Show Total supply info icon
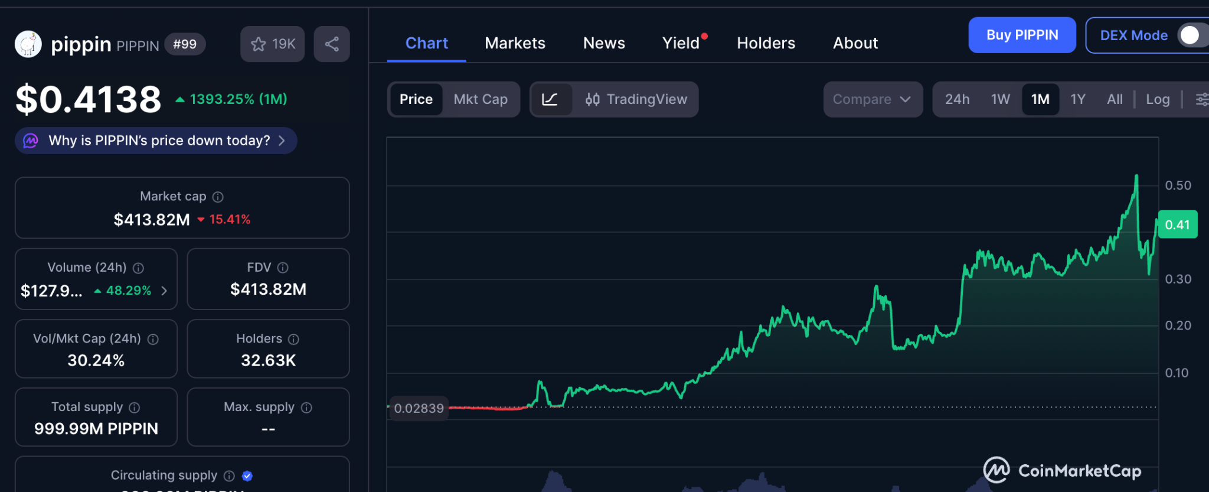1209x492 pixels. 135,408
